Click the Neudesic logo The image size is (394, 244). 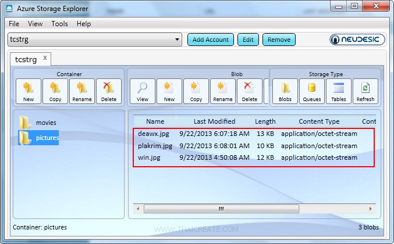pos(357,40)
